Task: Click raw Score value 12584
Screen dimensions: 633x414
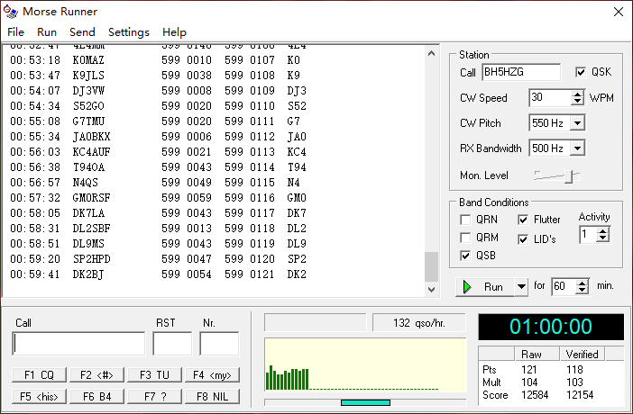Action: (x=535, y=395)
